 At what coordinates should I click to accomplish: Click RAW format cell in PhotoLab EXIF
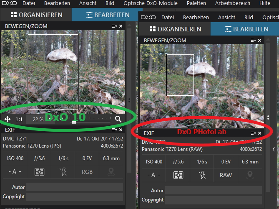tap(226, 175)
